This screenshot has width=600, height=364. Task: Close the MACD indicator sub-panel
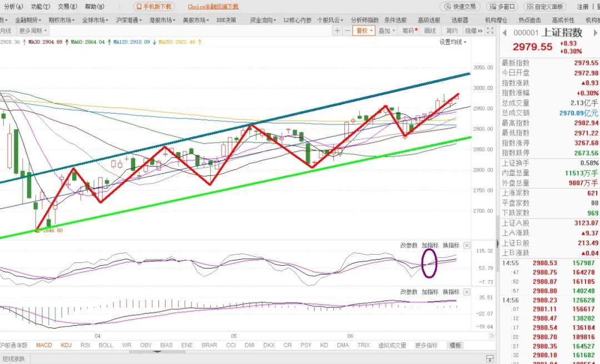click(467, 292)
